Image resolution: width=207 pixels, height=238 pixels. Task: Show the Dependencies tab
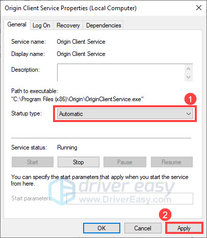coord(103,25)
